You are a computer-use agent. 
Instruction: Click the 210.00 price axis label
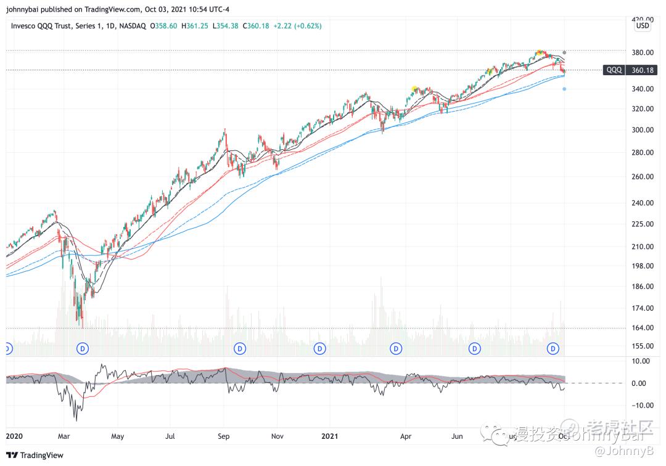point(642,247)
